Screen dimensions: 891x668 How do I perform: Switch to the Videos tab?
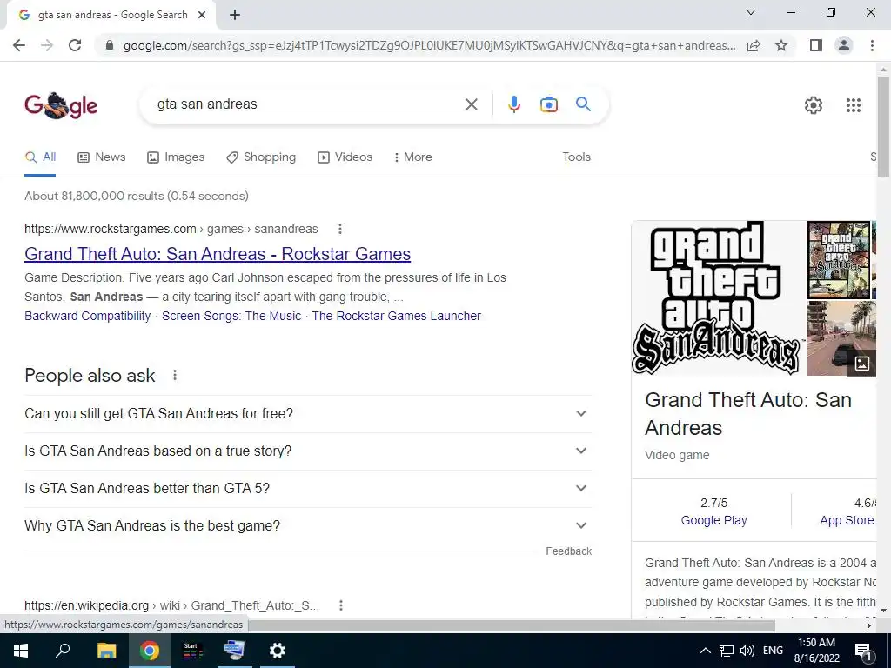(x=345, y=157)
